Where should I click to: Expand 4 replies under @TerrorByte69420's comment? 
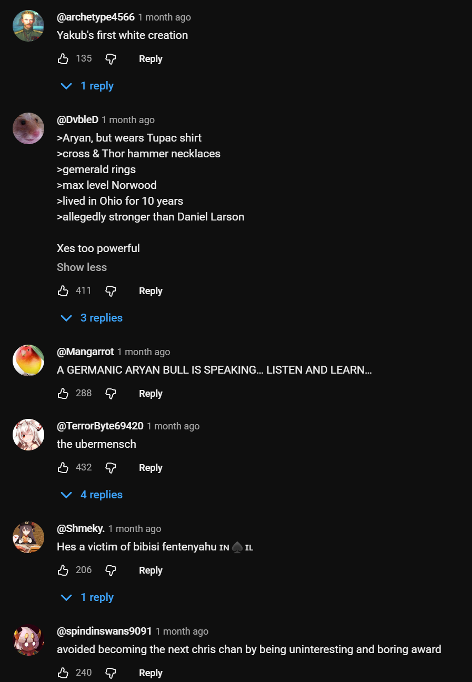coord(92,495)
